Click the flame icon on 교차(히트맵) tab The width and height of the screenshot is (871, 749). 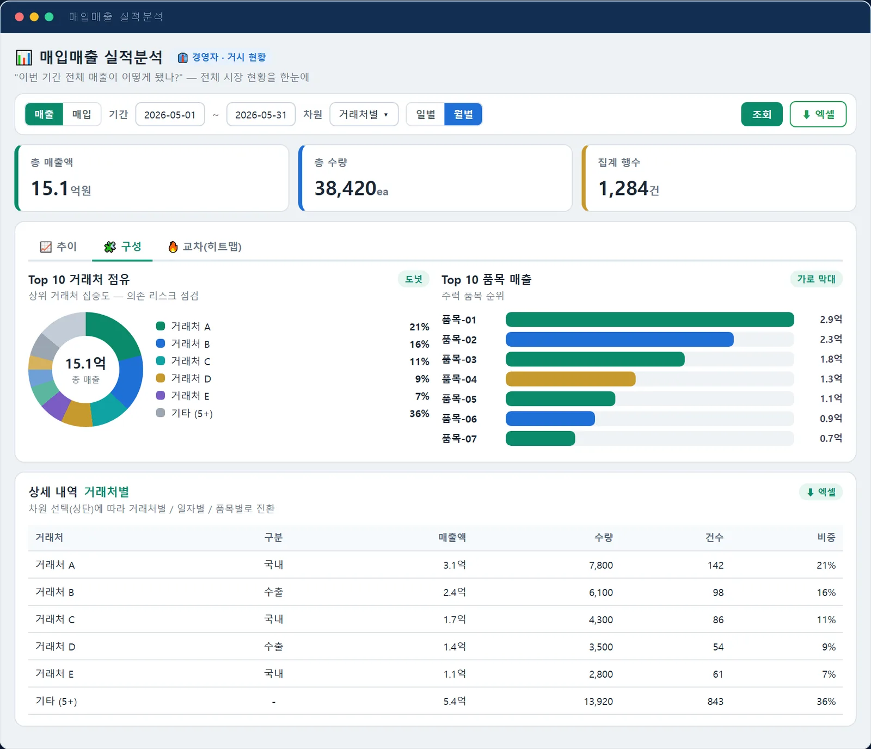point(173,247)
